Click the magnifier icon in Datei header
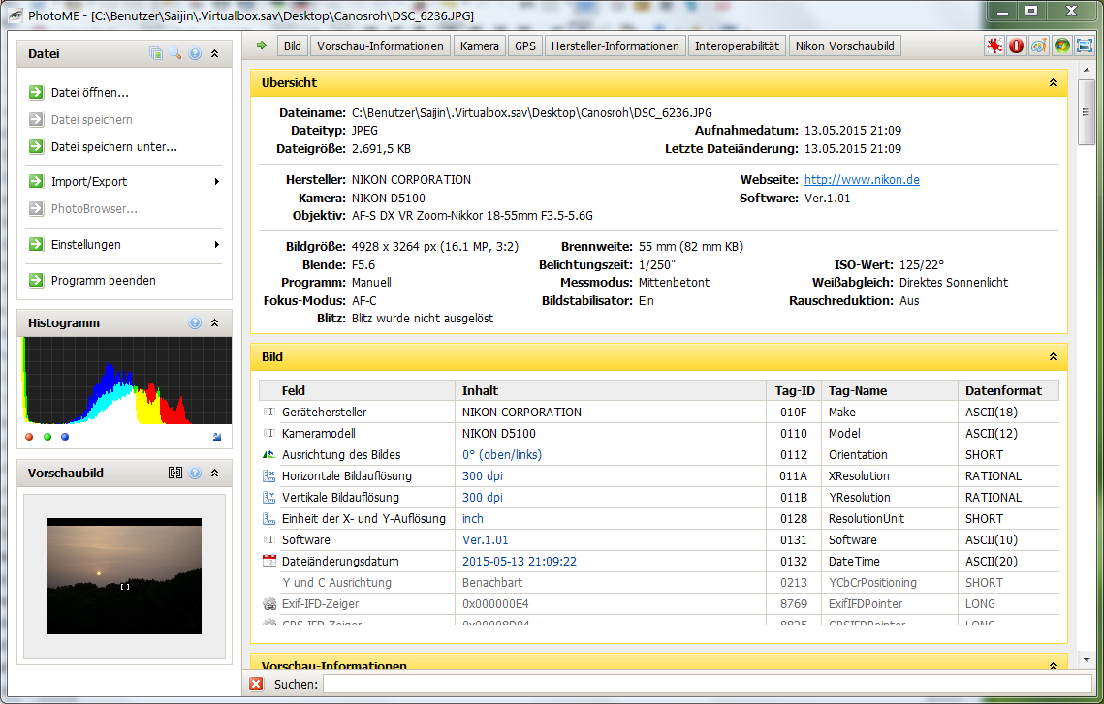 click(x=175, y=54)
